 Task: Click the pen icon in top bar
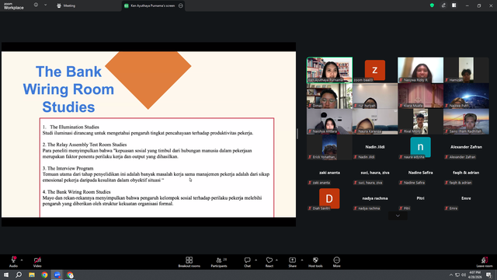click(x=443, y=5)
